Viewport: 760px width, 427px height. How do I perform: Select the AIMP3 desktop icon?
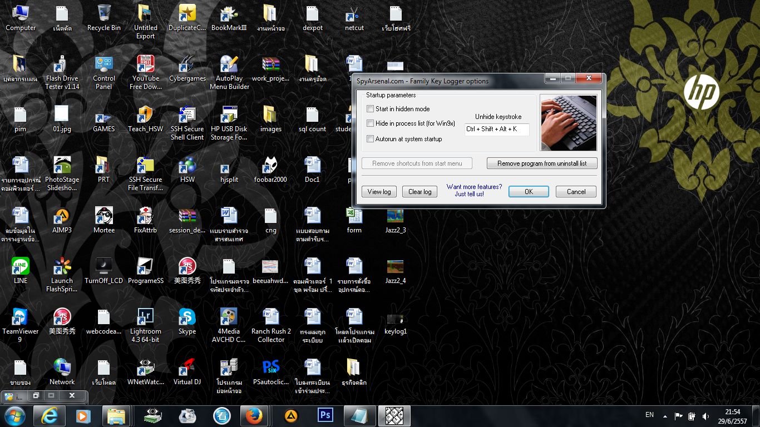[62, 221]
